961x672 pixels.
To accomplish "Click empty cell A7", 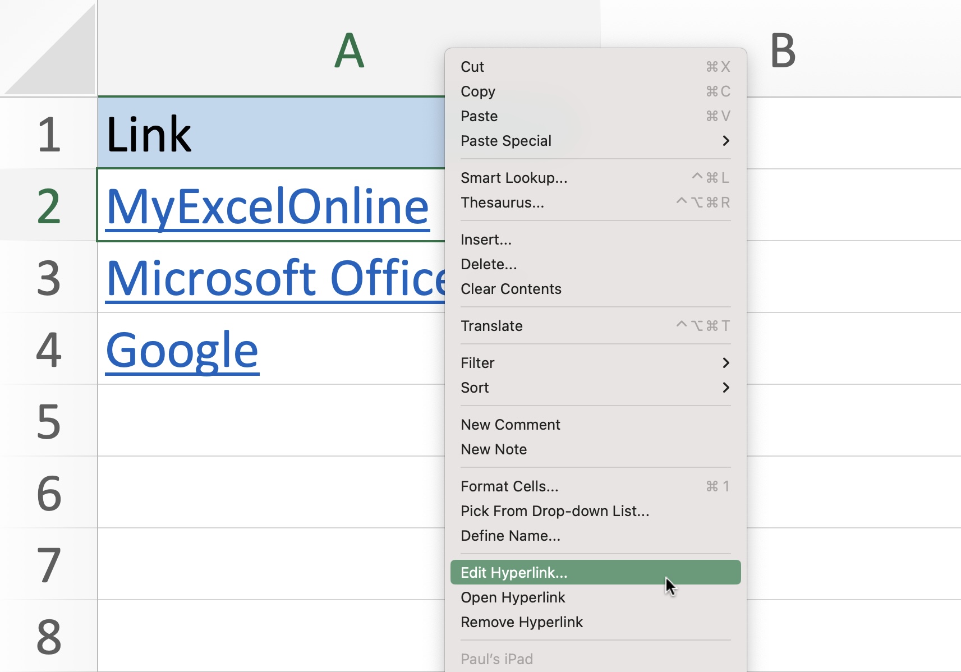I will tap(271, 564).
